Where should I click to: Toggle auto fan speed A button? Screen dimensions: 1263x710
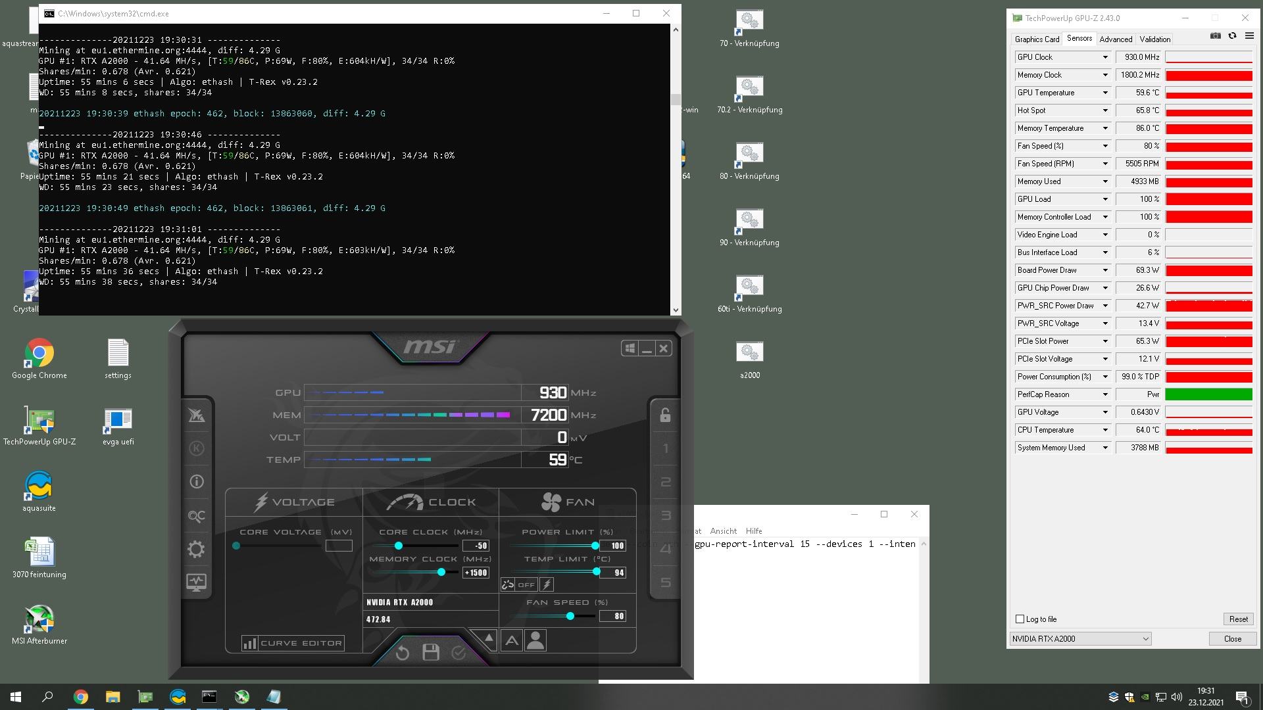pyautogui.click(x=512, y=640)
